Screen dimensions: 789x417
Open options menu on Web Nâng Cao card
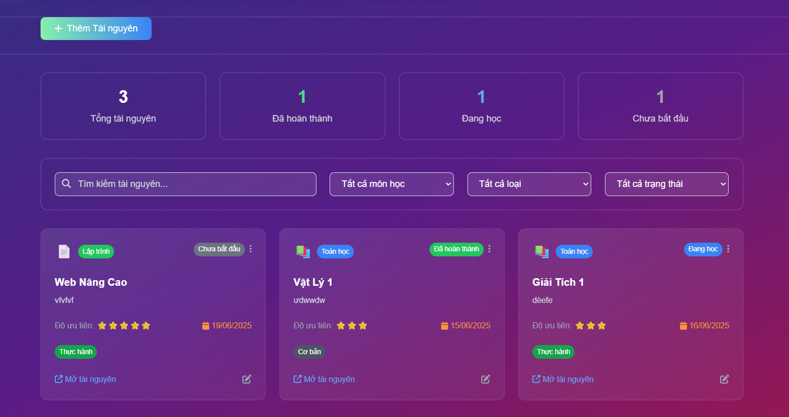(250, 249)
